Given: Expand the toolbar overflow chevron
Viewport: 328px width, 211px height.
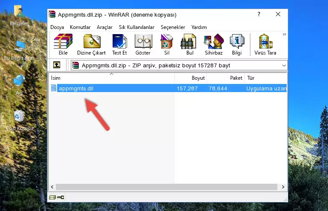Looking at the screenshot, I should click(x=284, y=34).
